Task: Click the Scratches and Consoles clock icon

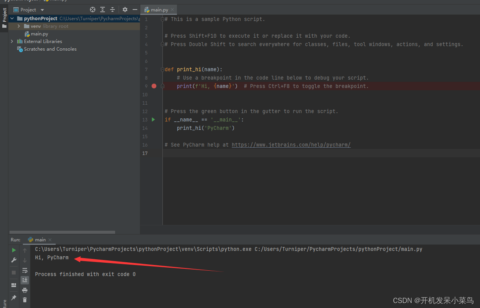Action: tap(20, 49)
